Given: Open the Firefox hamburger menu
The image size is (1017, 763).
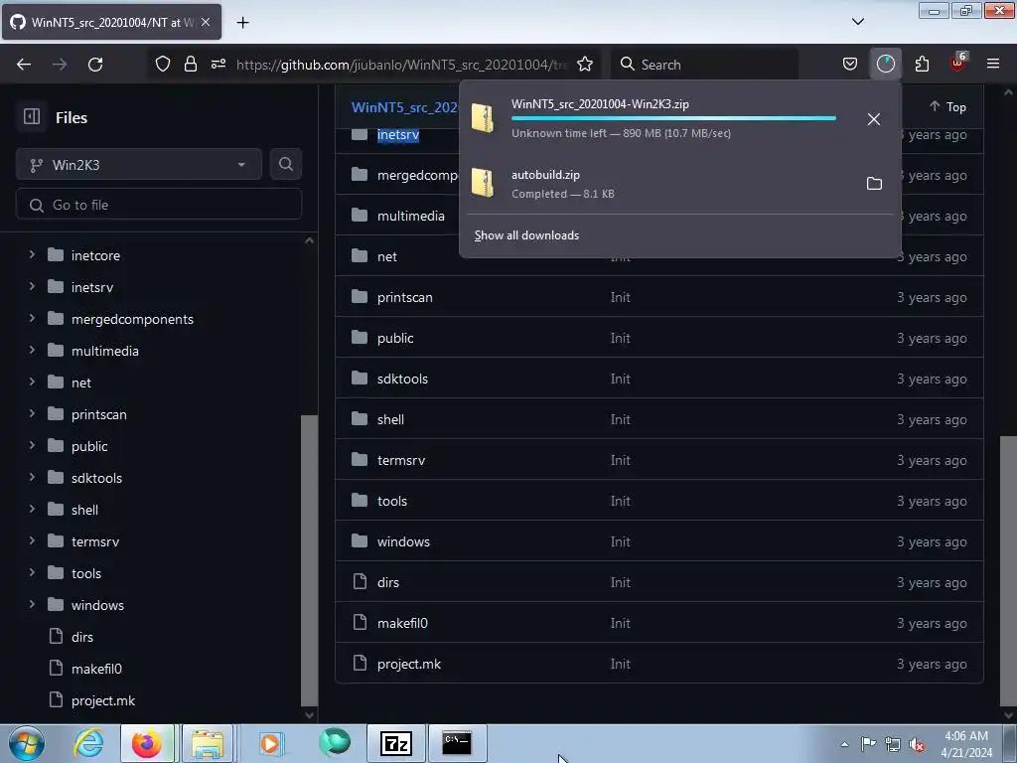Looking at the screenshot, I should 993,64.
